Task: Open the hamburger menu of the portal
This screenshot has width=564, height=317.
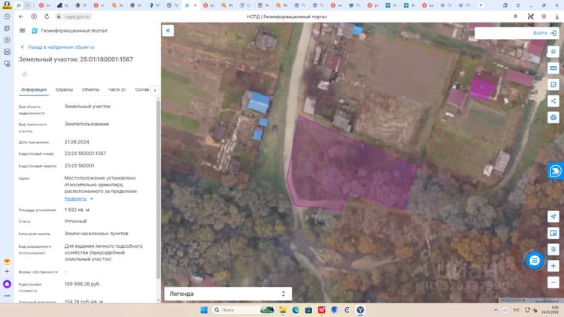Action: tap(23, 31)
